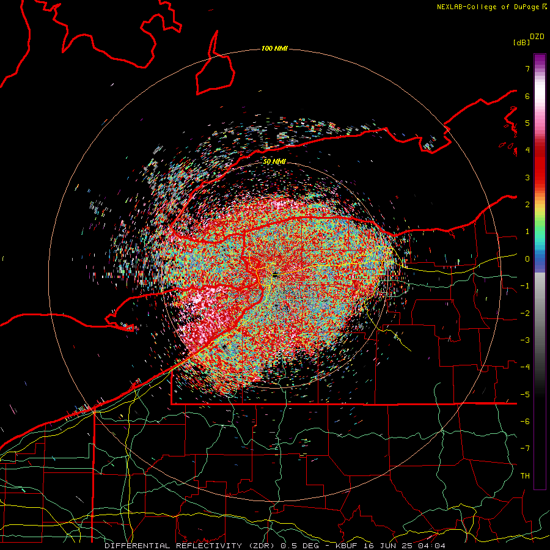Click the TH threshold label on scale
The image size is (550, 550).
525,476
